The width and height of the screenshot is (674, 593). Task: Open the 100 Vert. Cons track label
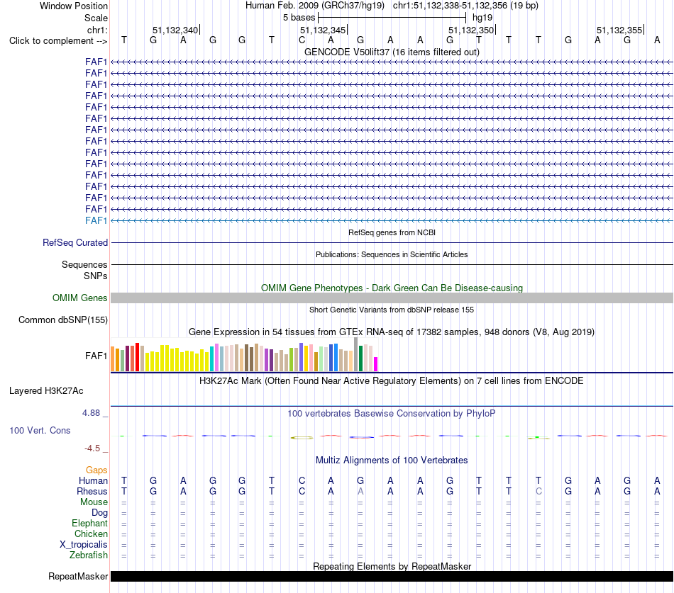coord(40,430)
